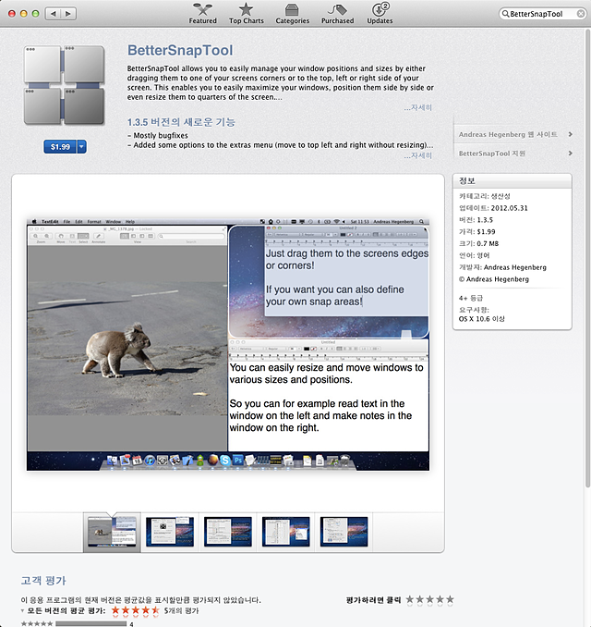The image size is (591, 627).
Task: Select the second screenshot thumbnail
Action: [170, 532]
